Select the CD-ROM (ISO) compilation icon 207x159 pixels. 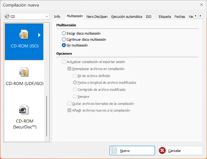[x=24, y=35]
